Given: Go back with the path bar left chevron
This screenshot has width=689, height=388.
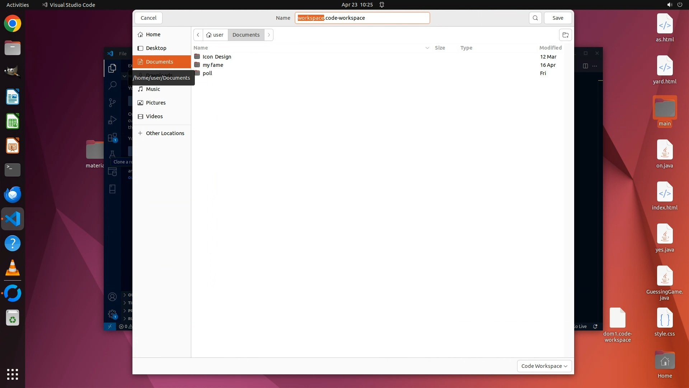Looking at the screenshot, I should pyautogui.click(x=198, y=35).
